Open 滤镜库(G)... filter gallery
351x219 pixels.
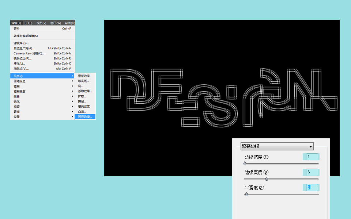click(x=21, y=43)
